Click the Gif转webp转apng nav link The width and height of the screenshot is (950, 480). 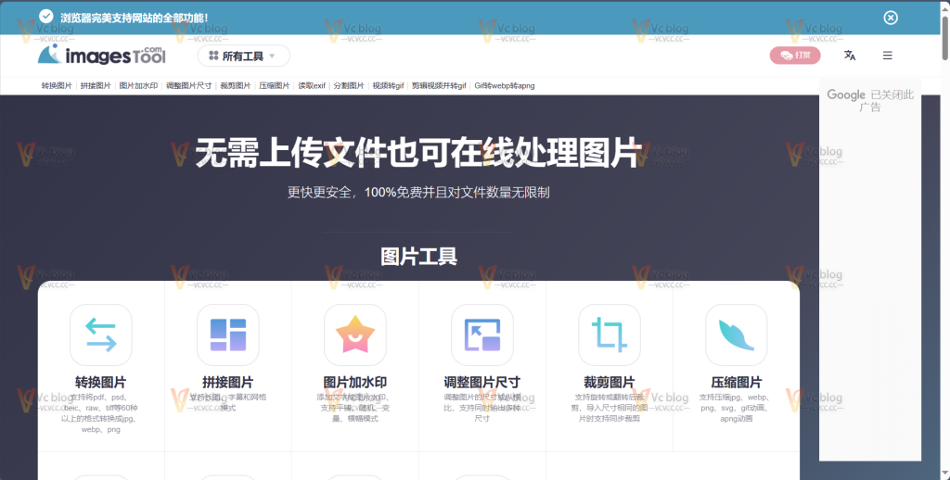(504, 85)
